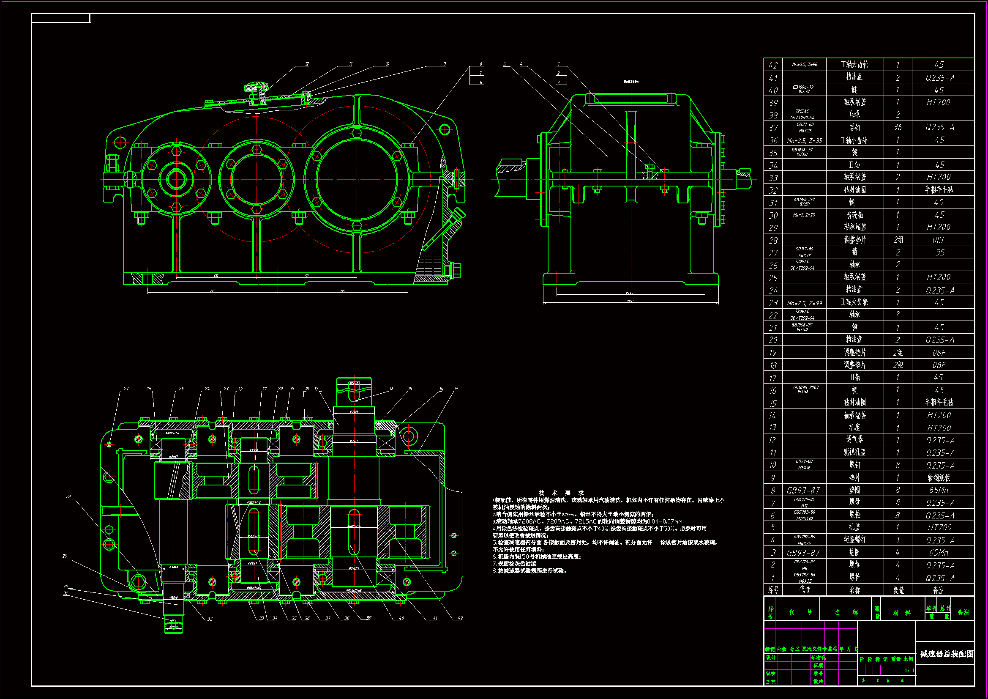Click the Mn=2.5, Z=99 spec in row 23
The height and width of the screenshot is (699, 988).
click(804, 303)
